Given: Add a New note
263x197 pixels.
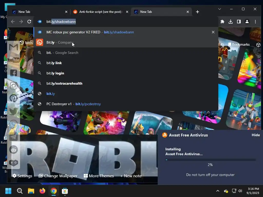Looking at the screenshot, I should tap(131, 176).
